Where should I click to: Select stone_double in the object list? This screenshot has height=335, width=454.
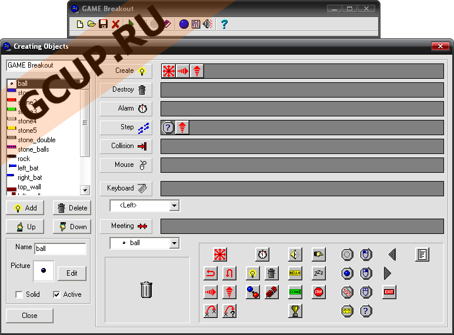point(36,140)
